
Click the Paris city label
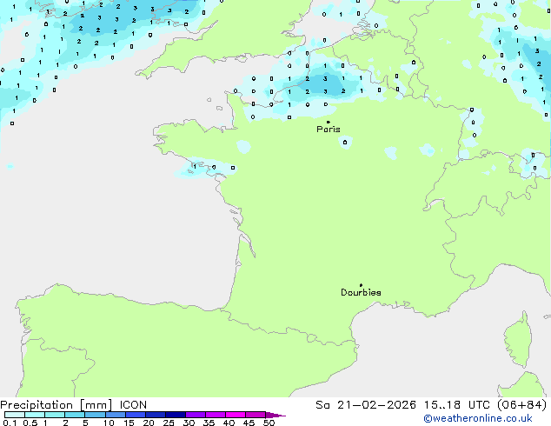pos(329,130)
